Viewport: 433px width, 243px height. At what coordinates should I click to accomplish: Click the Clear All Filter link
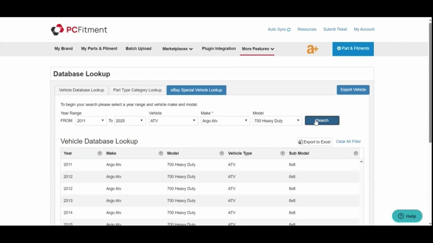(x=348, y=141)
